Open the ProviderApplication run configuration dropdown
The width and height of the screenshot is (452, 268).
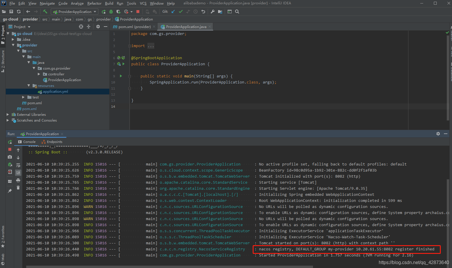[75, 12]
